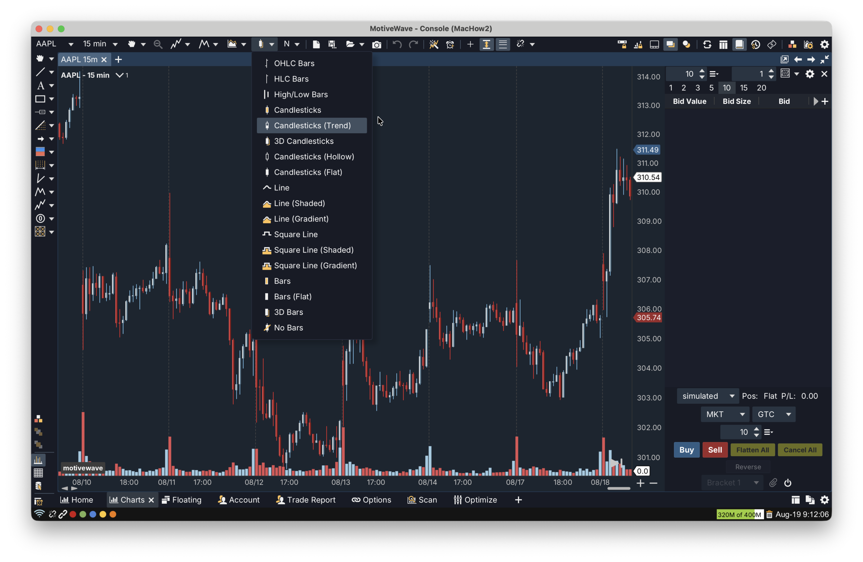The height and width of the screenshot is (562, 863).
Task: Choose Candlesticks (Hollow) from bar type menu
Action: coord(312,157)
